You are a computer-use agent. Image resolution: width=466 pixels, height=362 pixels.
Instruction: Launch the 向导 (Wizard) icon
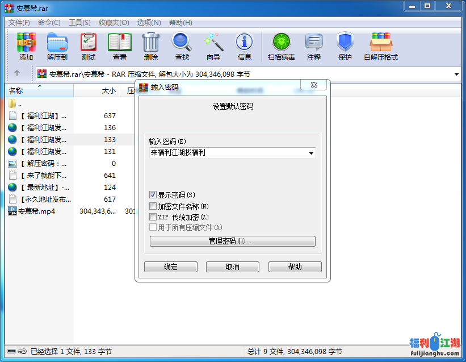tap(213, 45)
